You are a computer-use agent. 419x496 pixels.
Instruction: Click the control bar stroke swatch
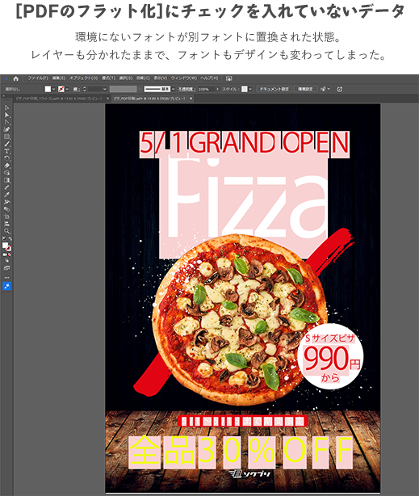(61, 89)
